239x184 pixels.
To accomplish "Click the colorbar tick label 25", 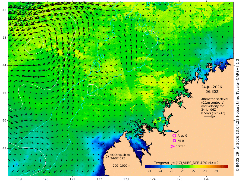I will (171, 171).
